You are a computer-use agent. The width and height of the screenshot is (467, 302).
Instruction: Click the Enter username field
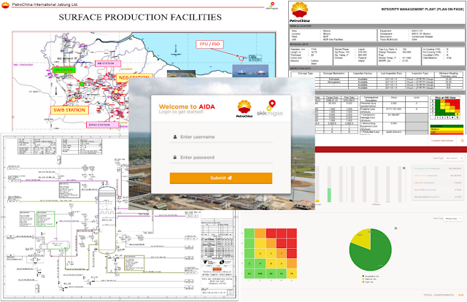[220, 137]
